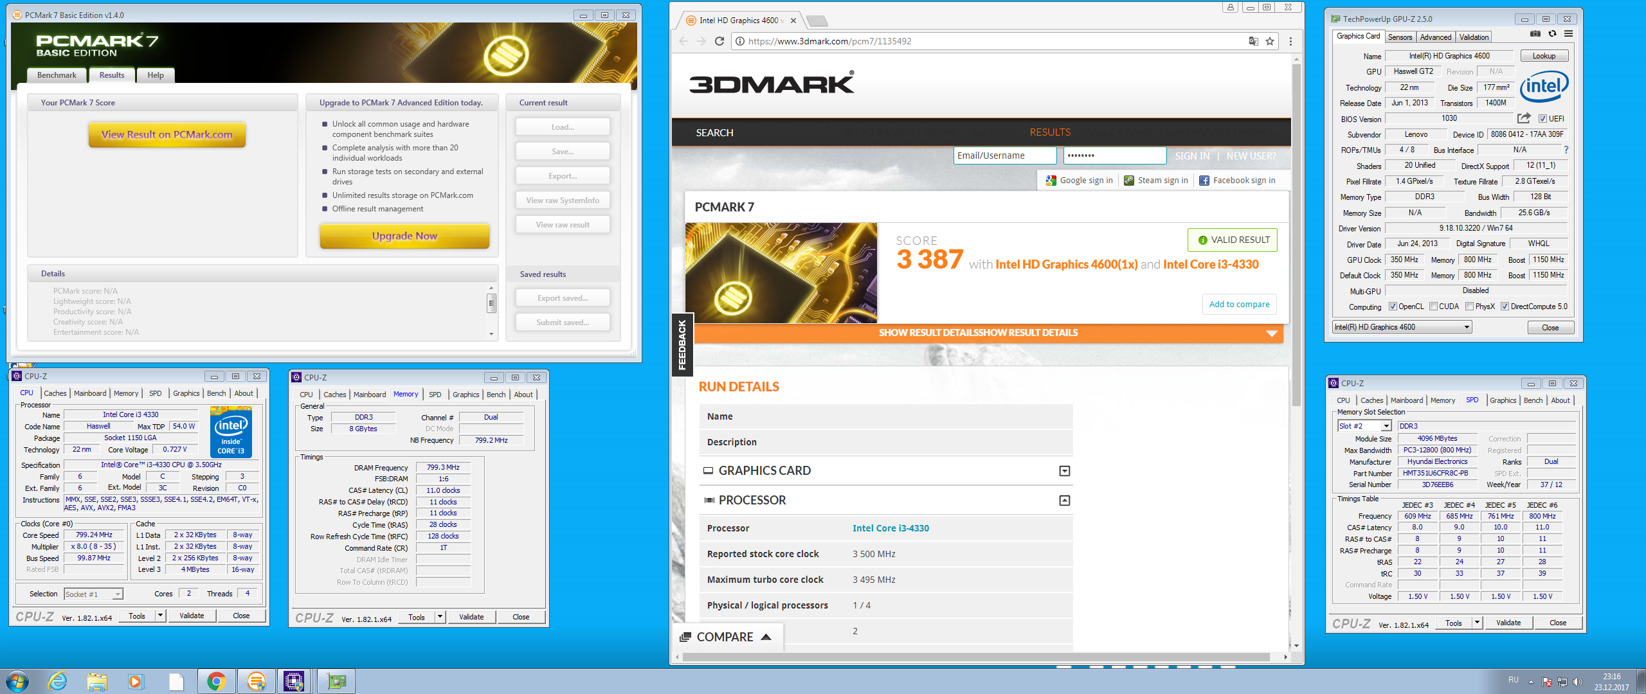Click the translate page icon in address bar

(1253, 41)
